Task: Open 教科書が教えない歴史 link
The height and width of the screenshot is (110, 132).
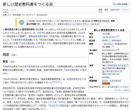Action: [22, 82]
